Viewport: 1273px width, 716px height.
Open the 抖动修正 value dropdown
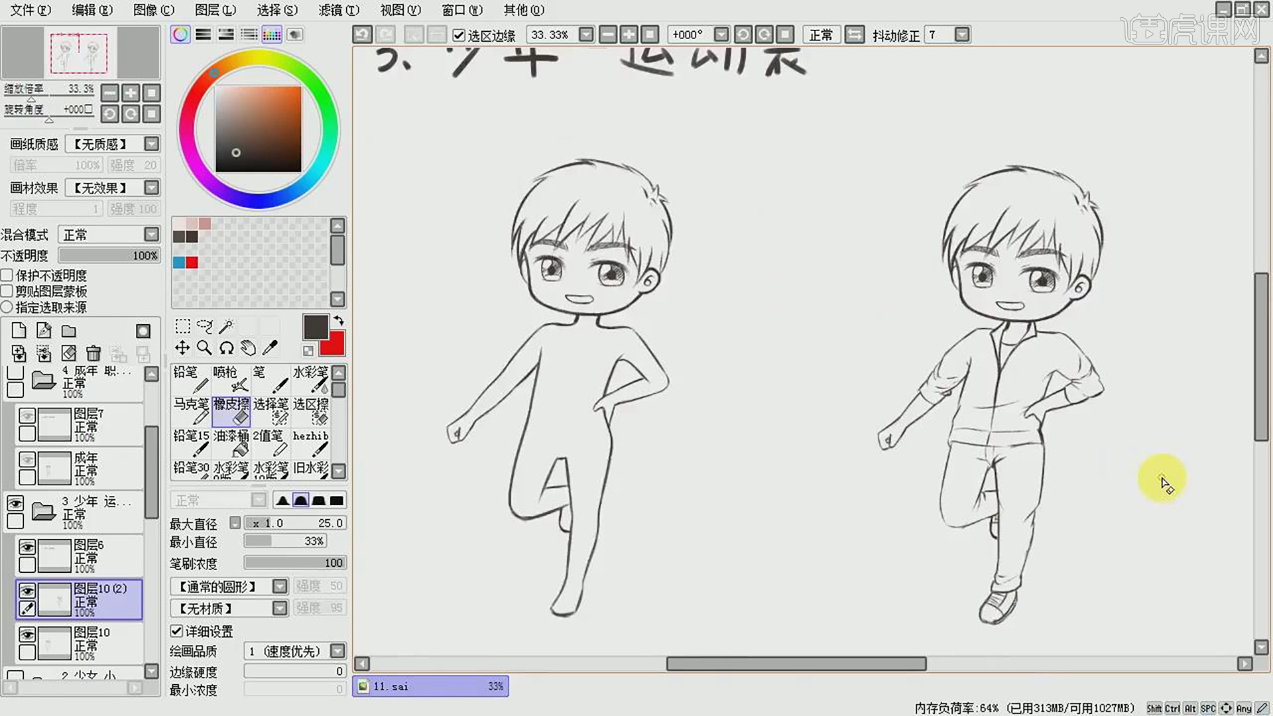pos(962,34)
